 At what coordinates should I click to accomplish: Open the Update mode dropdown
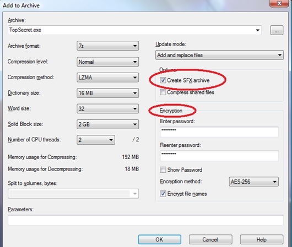tap(219, 55)
